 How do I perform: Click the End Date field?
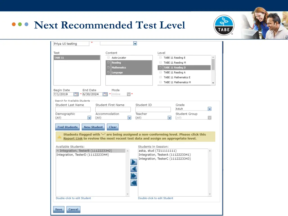[93, 94]
